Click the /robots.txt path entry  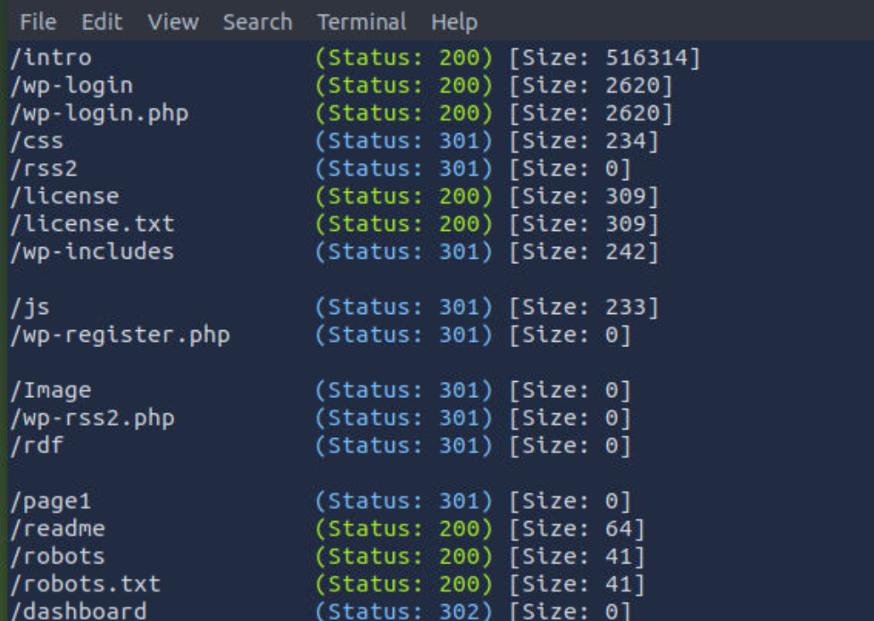pyautogui.click(x=86, y=584)
